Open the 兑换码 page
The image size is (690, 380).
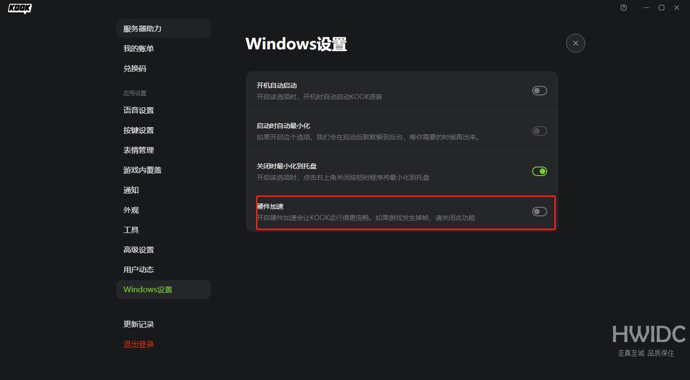[x=164, y=68]
